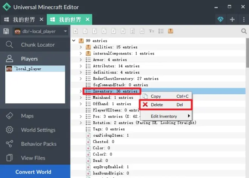Add a String tag (Tt icon)
Viewport: 249px width, 178px height.
point(152,31)
